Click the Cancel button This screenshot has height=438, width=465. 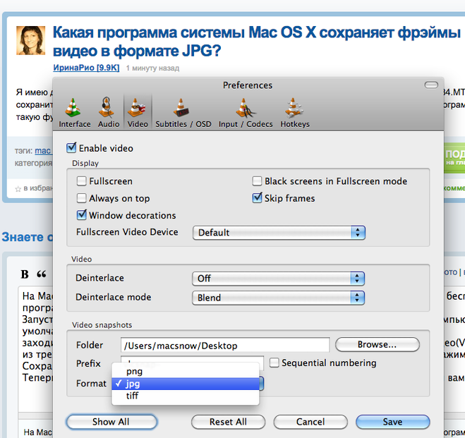click(x=310, y=422)
